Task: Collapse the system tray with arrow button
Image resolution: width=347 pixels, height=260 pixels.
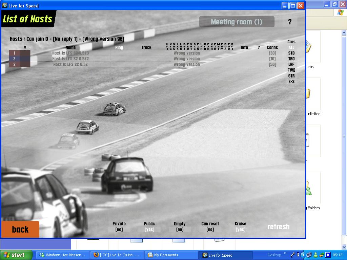Action: click(303, 255)
